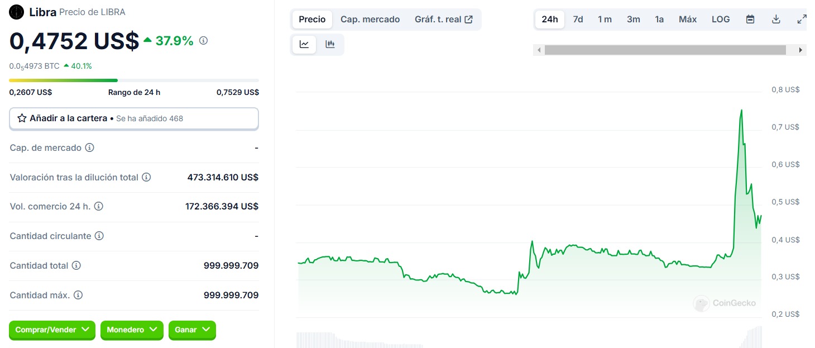Open the calendar date range picker
Screen dimensions: 815x348
[750, 20]
